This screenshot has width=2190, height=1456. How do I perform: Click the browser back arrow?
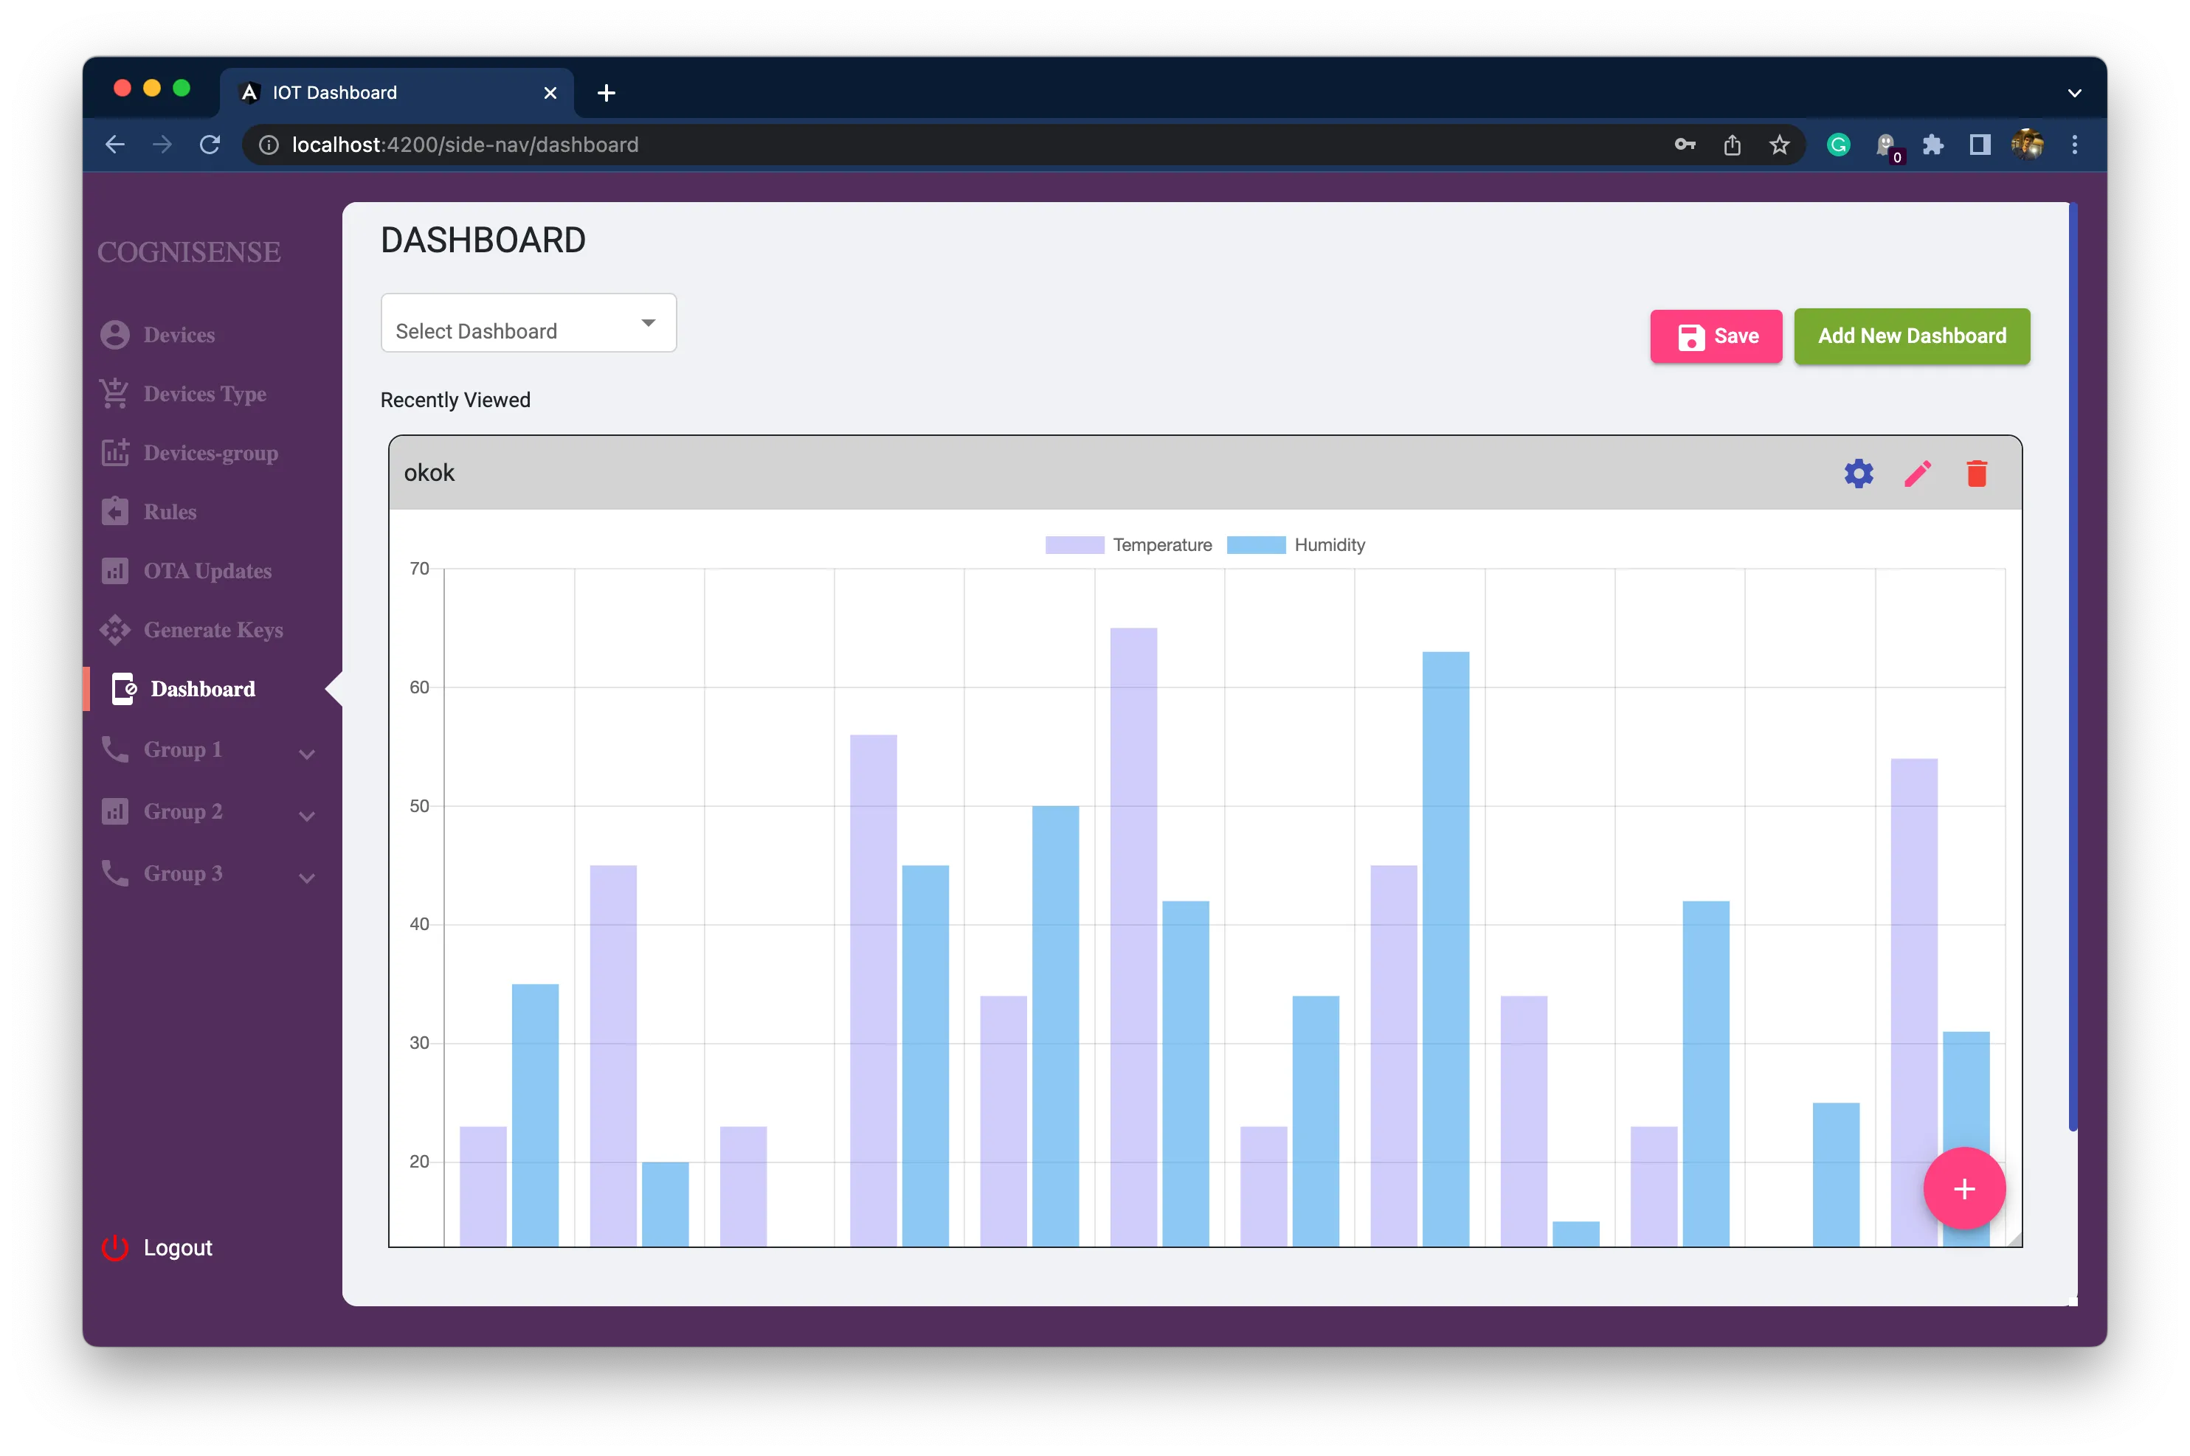click(x=115, y=144)
